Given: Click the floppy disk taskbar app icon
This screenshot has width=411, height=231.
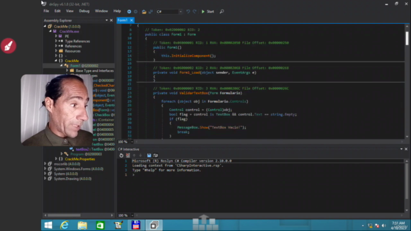Looking at the screenshot, I should click(136, 225).
